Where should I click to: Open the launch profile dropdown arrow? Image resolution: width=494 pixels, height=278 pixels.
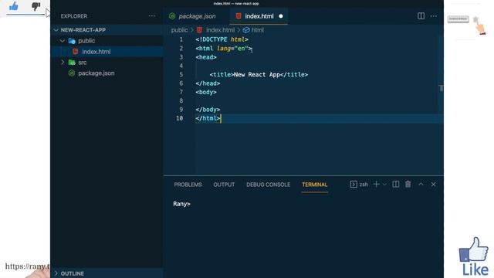point(384,185)
